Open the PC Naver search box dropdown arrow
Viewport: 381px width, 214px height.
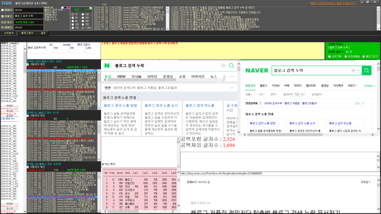click(x=359, y=70)
